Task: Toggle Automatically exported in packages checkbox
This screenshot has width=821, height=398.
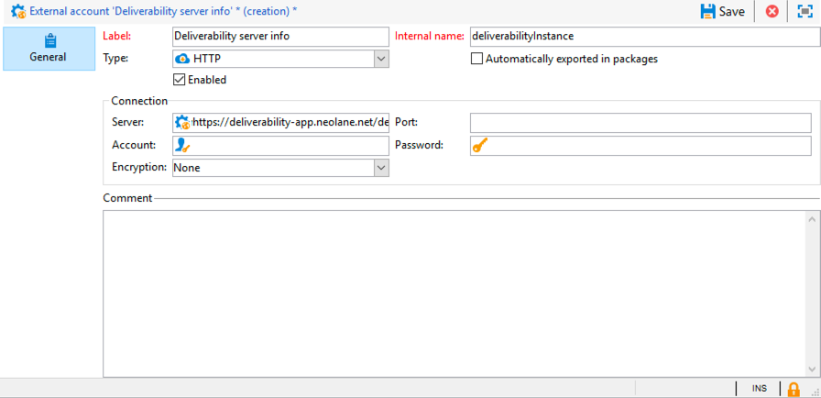Action: (x=476, y=59)
